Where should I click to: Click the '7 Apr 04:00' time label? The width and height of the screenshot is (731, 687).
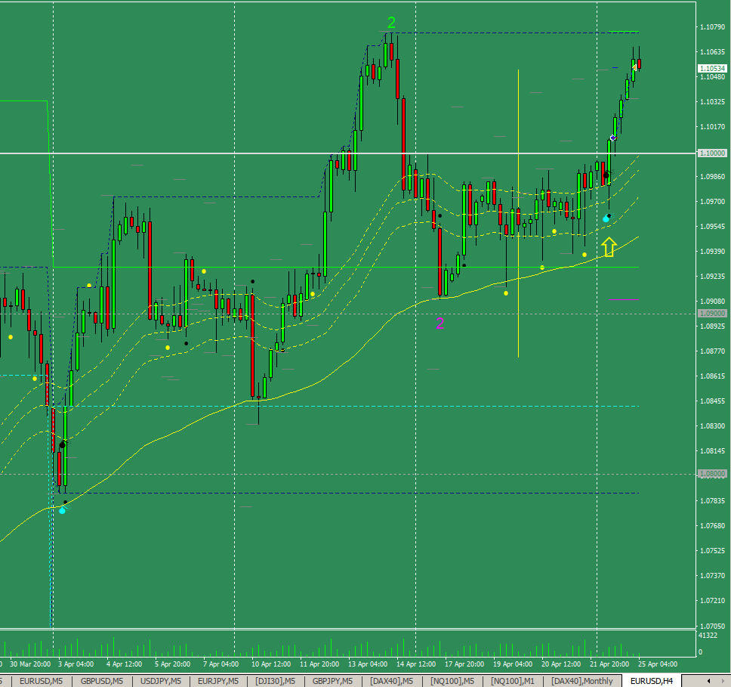point(221,664)
